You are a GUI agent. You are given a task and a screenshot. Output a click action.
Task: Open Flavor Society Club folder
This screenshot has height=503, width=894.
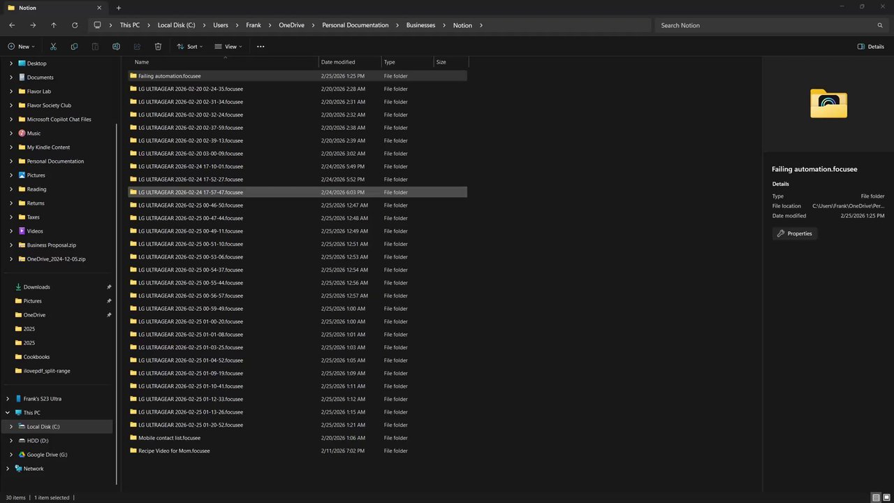pos(49,105)
